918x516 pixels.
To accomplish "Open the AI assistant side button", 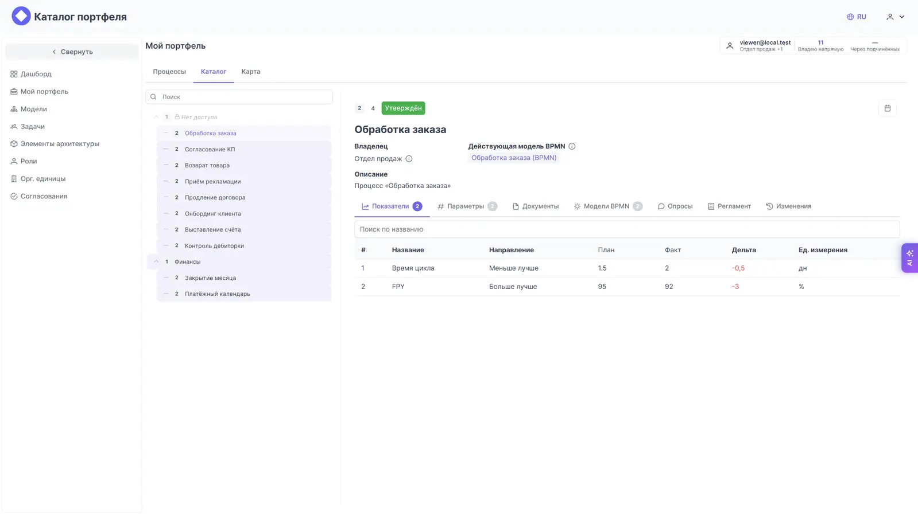I will (x=909, y=258).
